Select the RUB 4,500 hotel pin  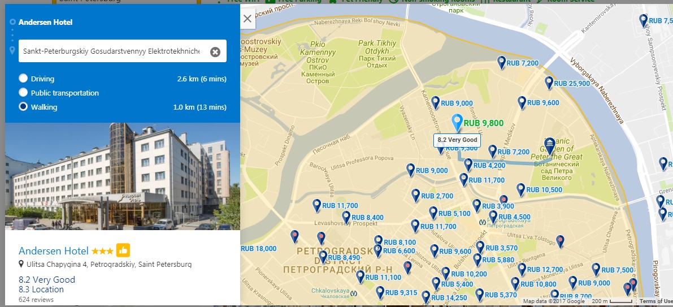[493, 217]
